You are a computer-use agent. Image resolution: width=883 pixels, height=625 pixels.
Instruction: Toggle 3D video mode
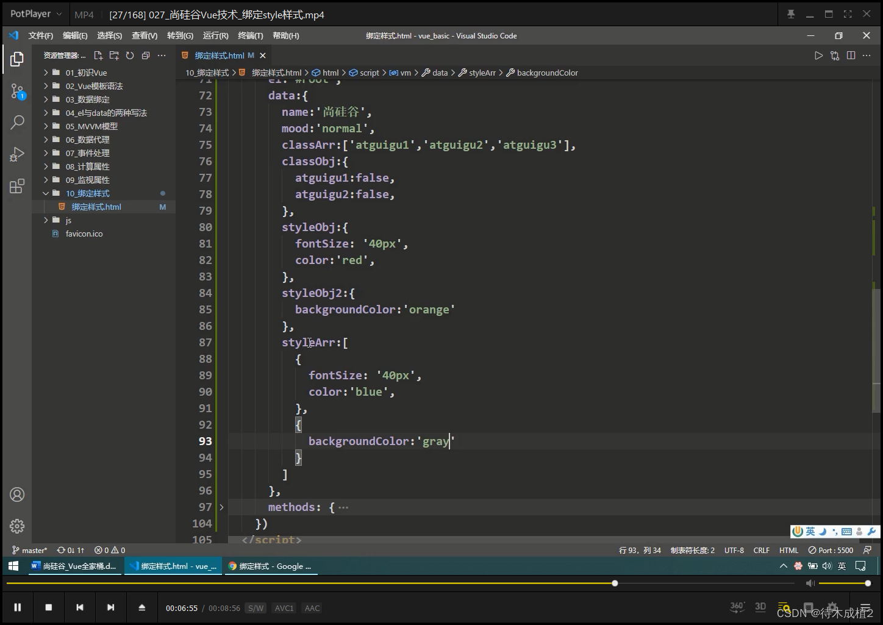760,607
